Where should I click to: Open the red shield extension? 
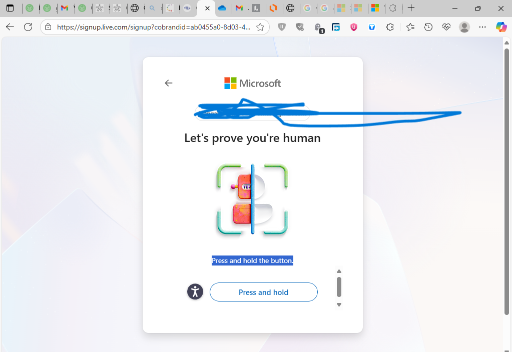(x=354, y=27)
